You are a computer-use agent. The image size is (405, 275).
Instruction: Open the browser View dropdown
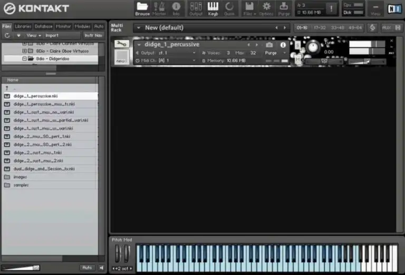[x=34, y=36]
